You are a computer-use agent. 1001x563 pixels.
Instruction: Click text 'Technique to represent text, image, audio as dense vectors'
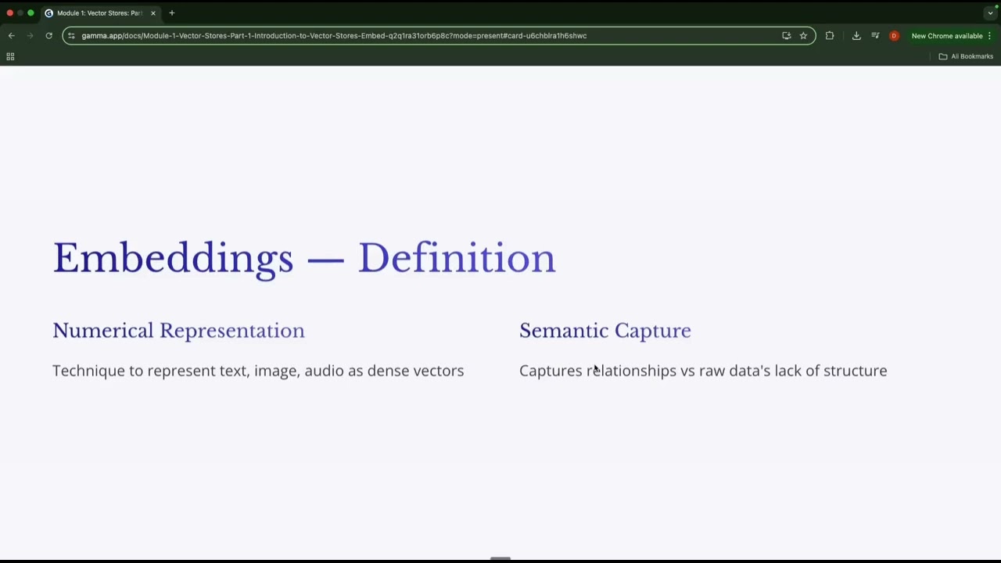[258, 371]
